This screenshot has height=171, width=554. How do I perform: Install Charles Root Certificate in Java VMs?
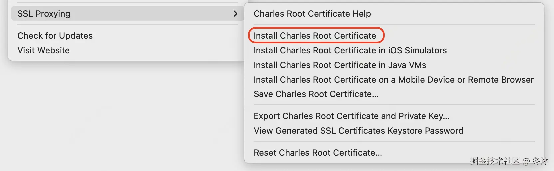(340, 65)
